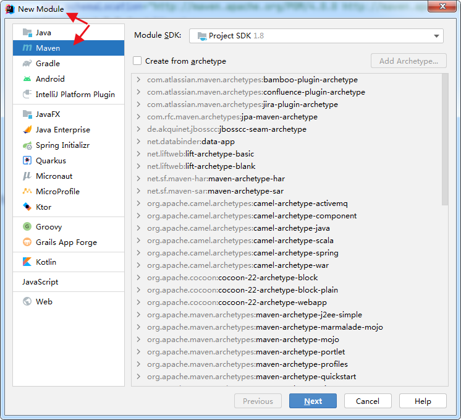Select the camel-archetype-scala row text

[240, 241]
